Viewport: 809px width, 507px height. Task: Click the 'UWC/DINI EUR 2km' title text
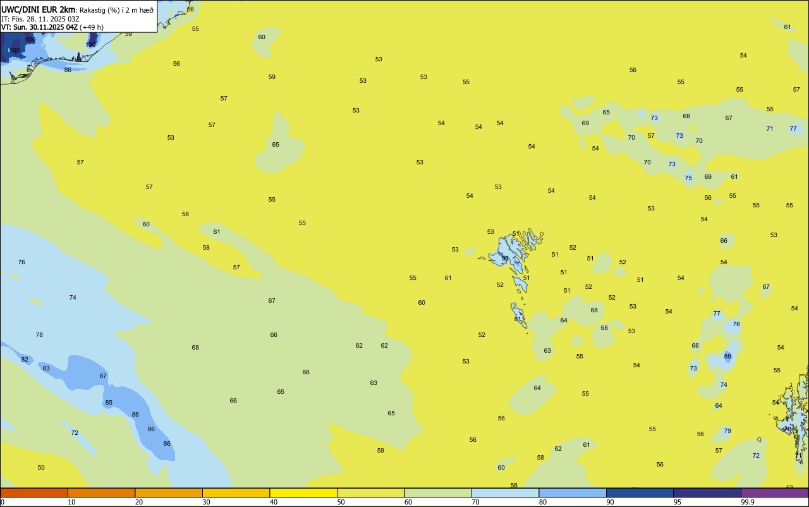(x=39, y=9)
